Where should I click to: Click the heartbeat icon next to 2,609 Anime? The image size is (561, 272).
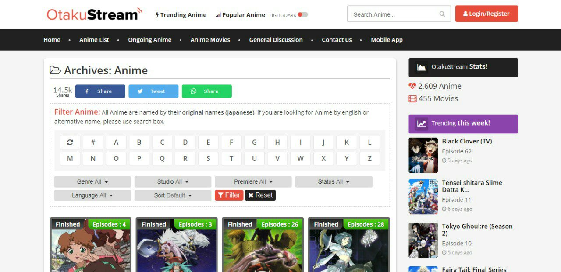point(412,86)
